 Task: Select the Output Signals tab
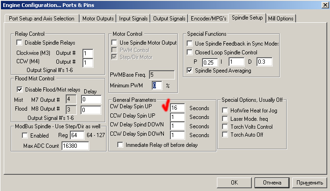pyautogui.click(x=169, y=19)
